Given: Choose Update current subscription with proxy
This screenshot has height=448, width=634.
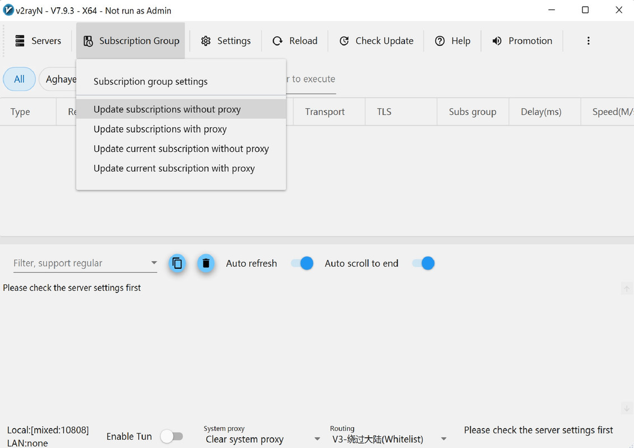Looking at the screenshot, I should [181, 168].
